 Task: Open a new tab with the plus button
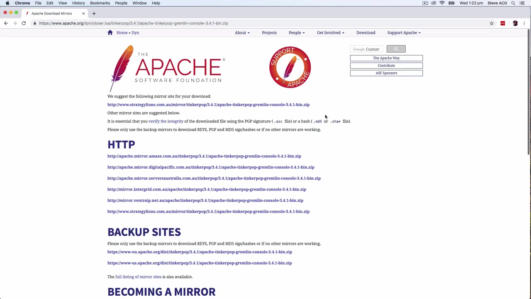(x=94, y=13)
